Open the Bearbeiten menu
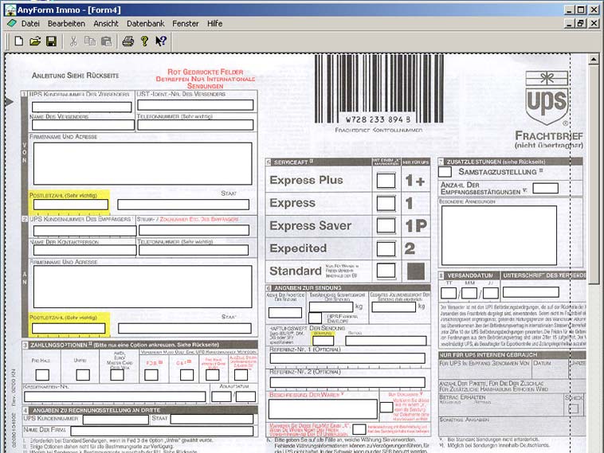 66,23
